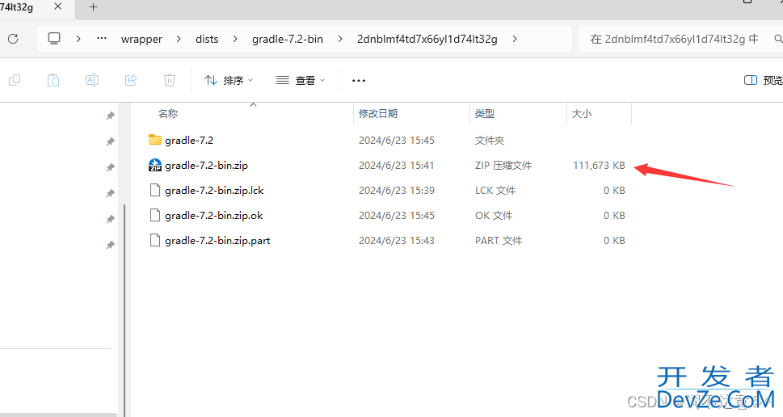This screenshot has width=783, height=417.
Task: Expand the chevron next to This PC icon
Action: click(x=78, y=39)
